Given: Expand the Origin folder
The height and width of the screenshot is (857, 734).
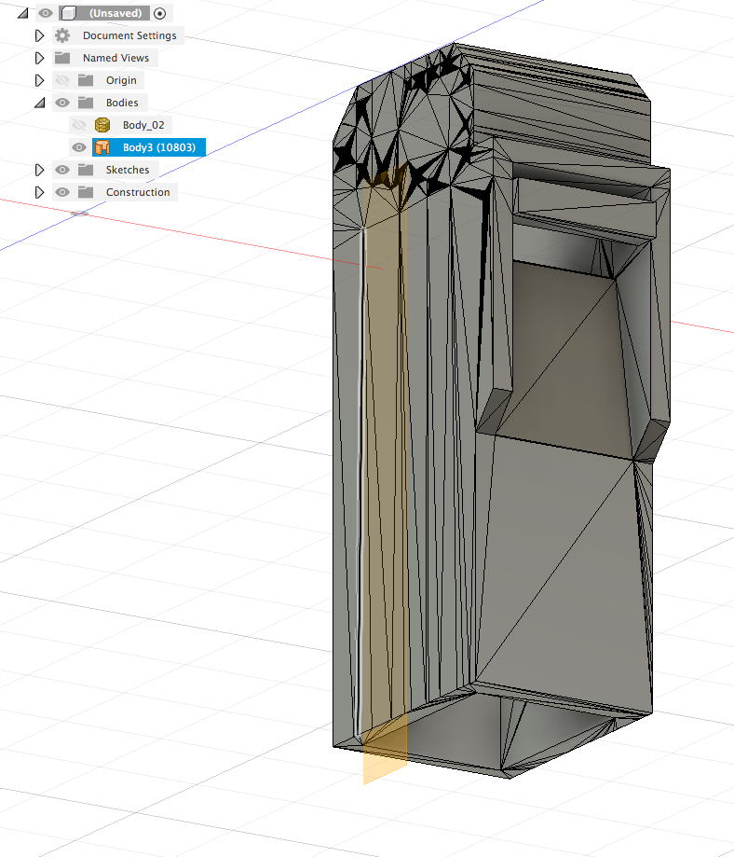Looking at the screenshot, I should (39, 80).
